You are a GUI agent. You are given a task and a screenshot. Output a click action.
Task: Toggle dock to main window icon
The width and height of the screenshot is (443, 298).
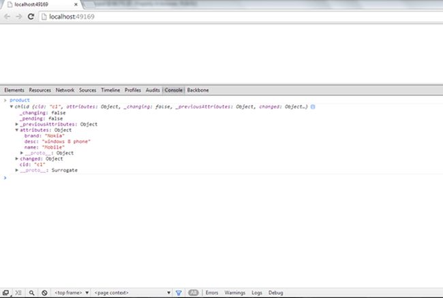5,293
